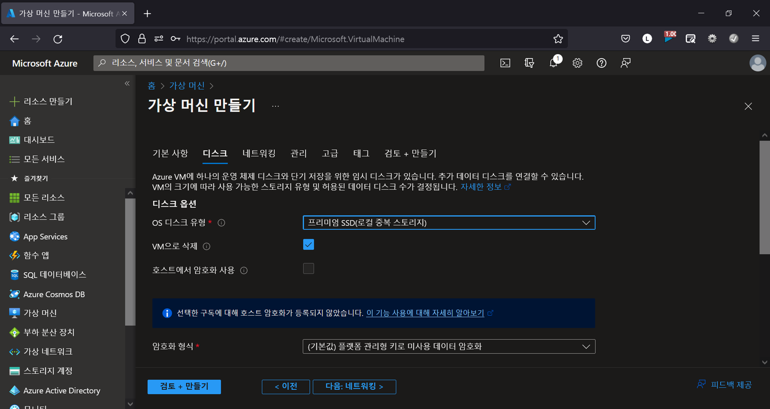Image resolution: width=770 pixels, height=409 pixels.
Task: Open a new browser tab
Action: 147,13
